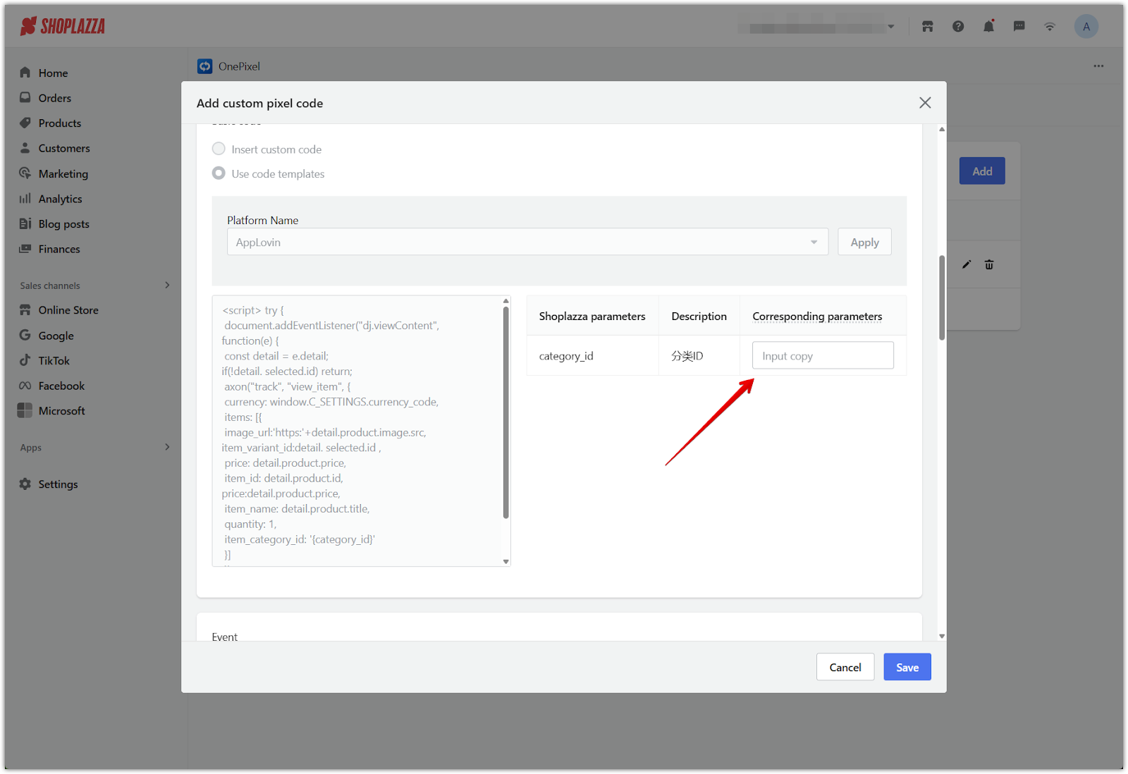1128x774 pixels.
Task: Click the Apply button
Action: [x=864, y=242]
